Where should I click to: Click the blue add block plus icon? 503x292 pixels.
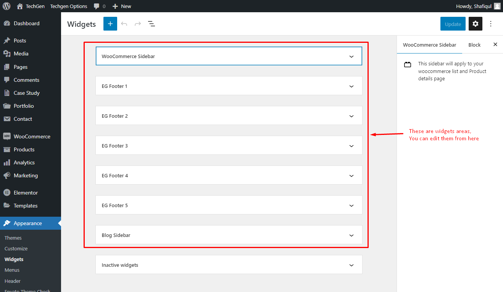click(110, 24)
